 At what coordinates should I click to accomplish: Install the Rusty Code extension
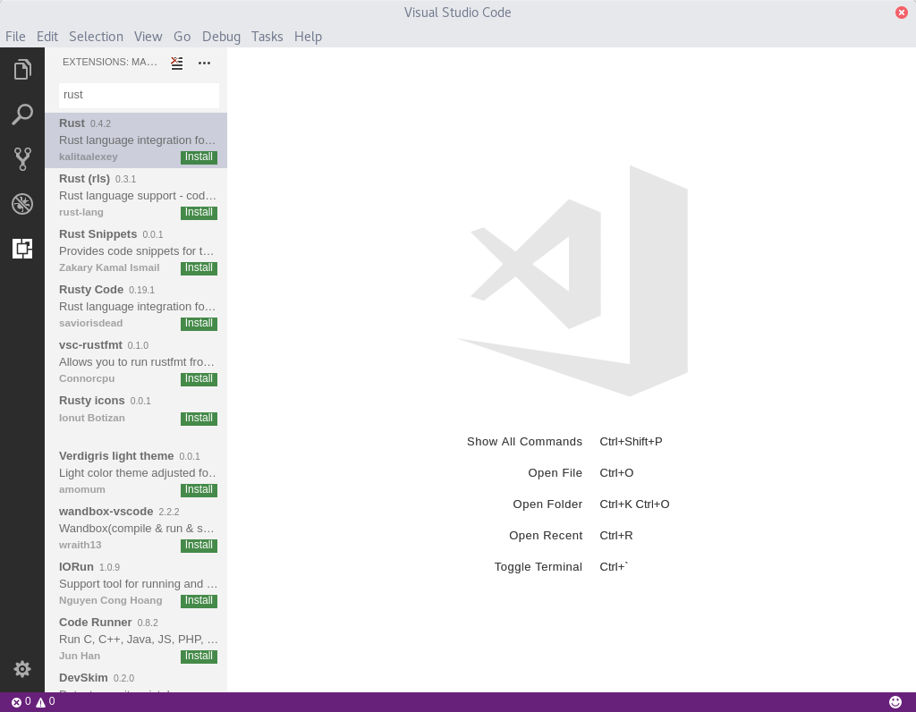[x=199, y=324]
